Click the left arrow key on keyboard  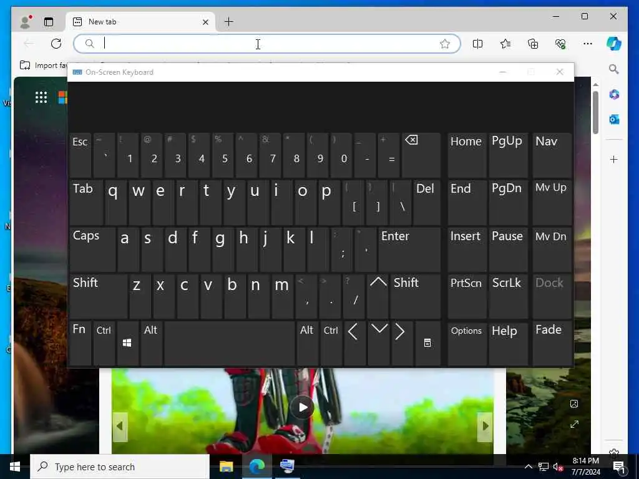point(354,343)
